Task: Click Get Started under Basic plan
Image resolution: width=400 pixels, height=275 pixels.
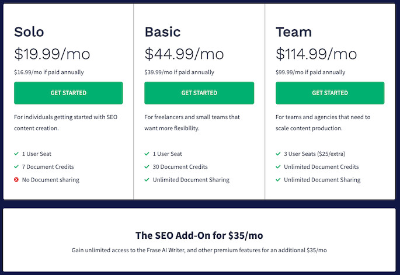Action: click(x=199, y=93)
